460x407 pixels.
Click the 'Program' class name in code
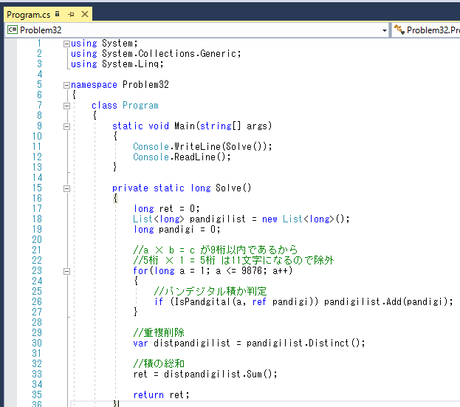pos(140,106)
